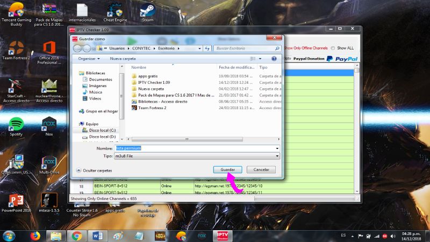Expand the chevron after Escritorio breadcrumb
The image size is (430, 242).
pos(178,48)
